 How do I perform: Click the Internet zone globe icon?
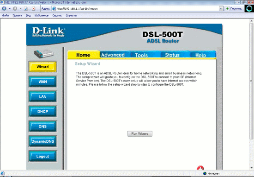pyautogui.click(x=205, y=173)
